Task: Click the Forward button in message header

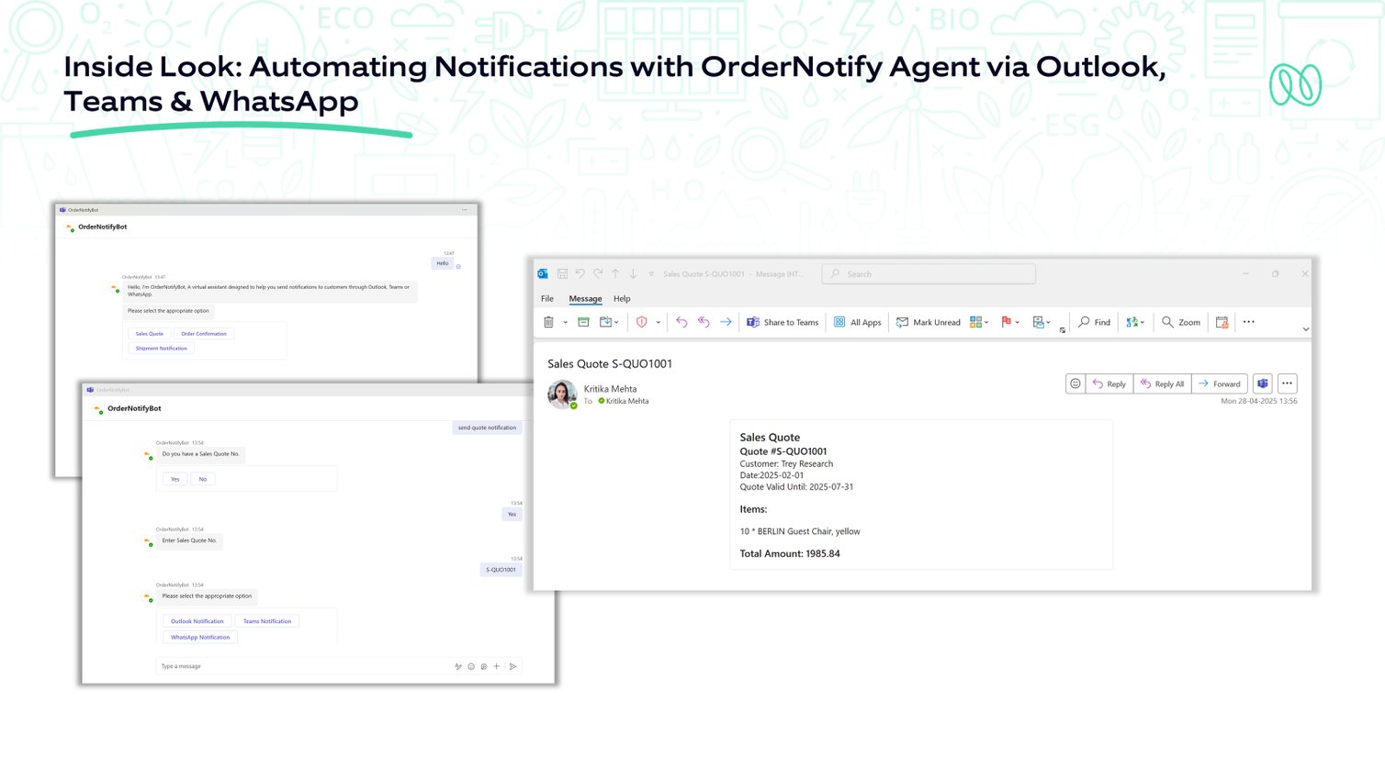Action: 1219,383
